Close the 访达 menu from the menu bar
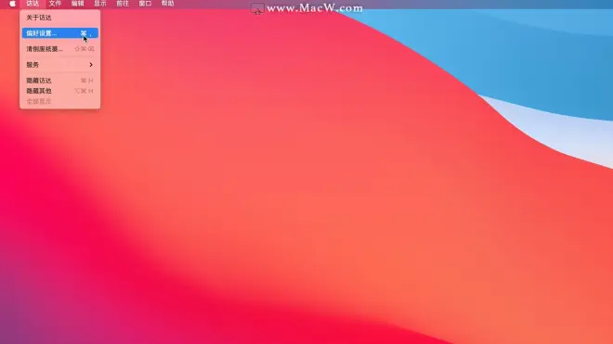 33,4
